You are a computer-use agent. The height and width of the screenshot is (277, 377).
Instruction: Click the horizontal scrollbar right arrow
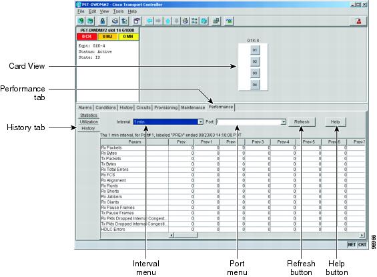(x=362, y=235)
